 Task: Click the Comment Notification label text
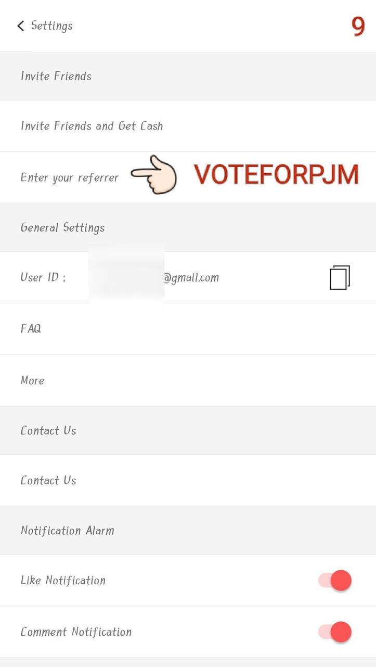pyautogui.click(x=76, y=632)
